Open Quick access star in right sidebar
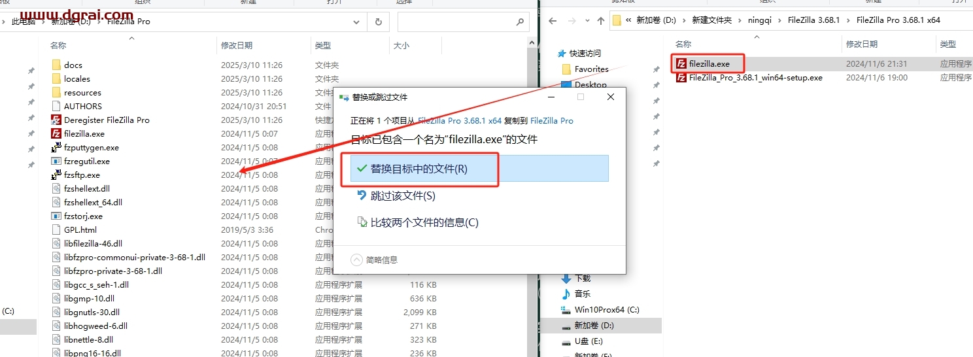Image resolution: width=973 pixels, height=357 pixels. [562, 54]
